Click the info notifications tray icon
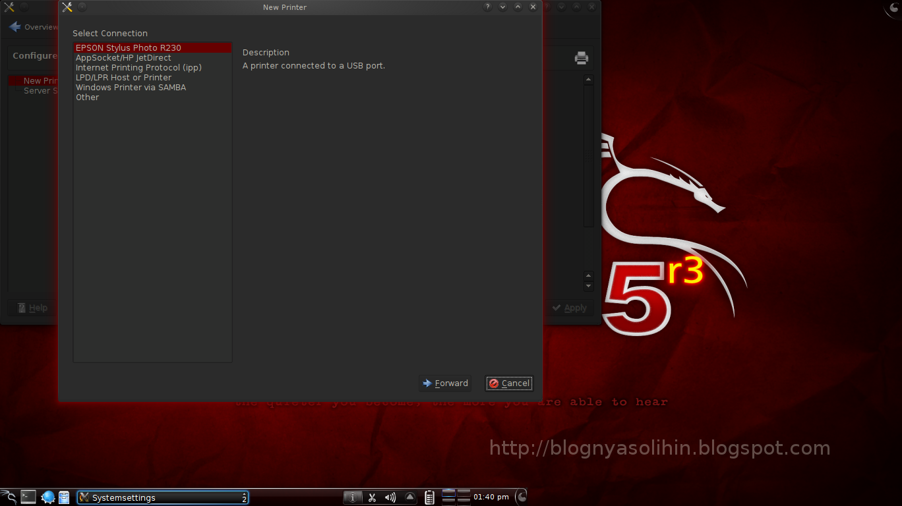This screenshot has width=902, height=506. [353, 497]
